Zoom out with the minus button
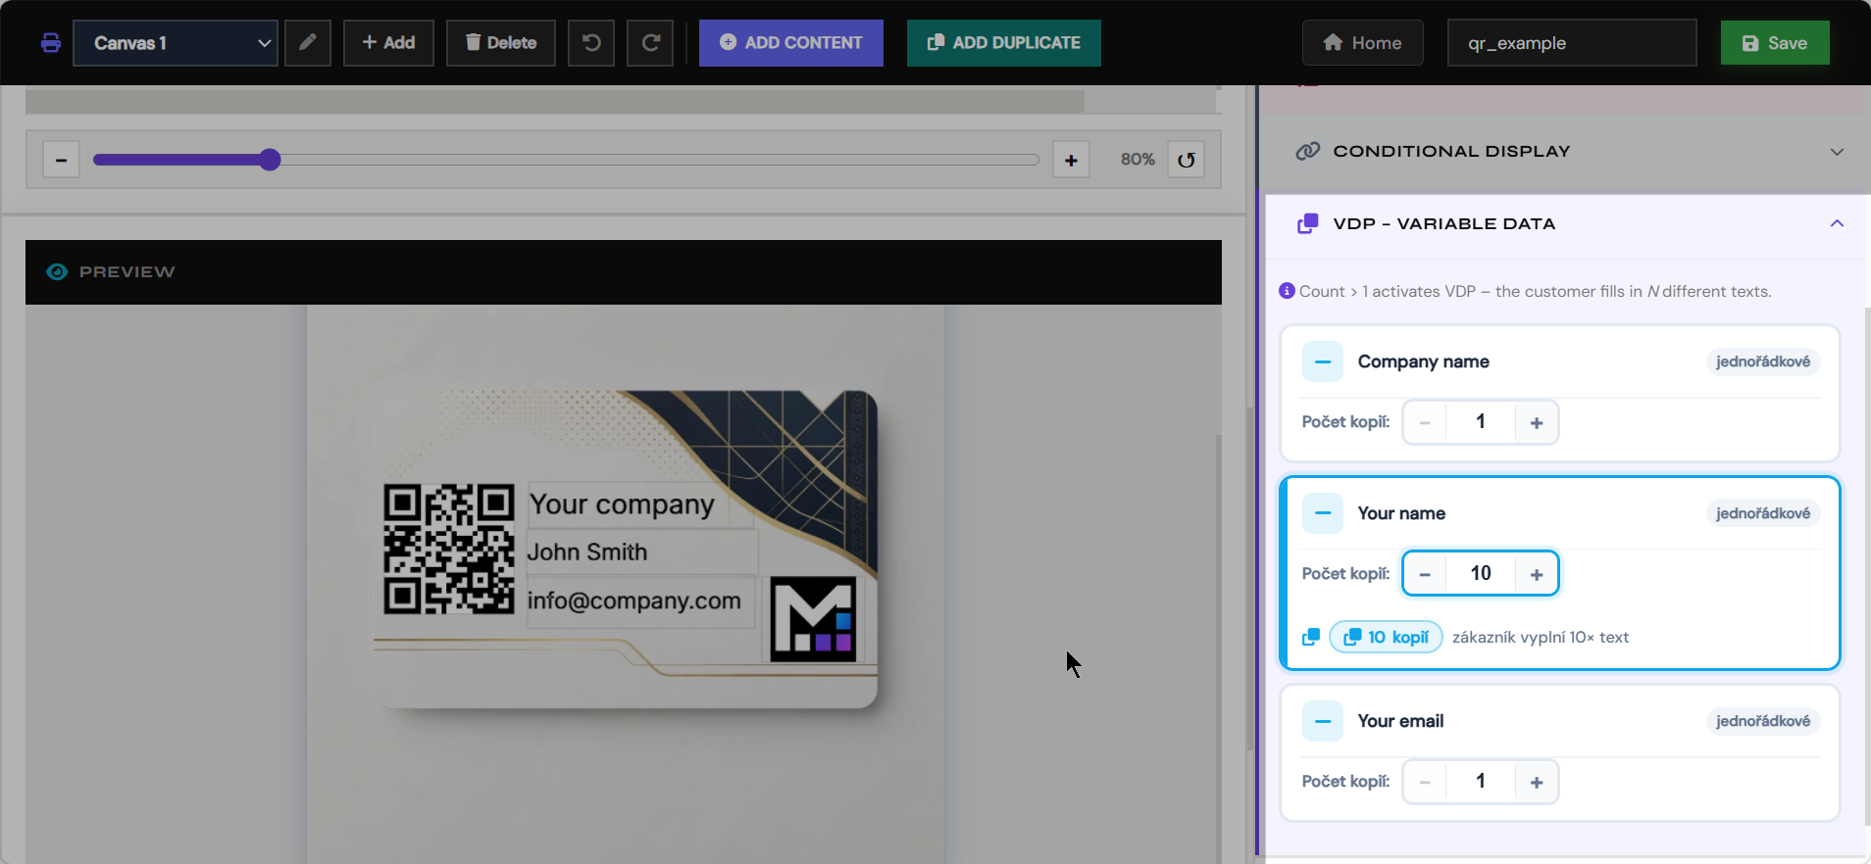Viewport: 1871px width, 864px height. [x=61, y=160]
